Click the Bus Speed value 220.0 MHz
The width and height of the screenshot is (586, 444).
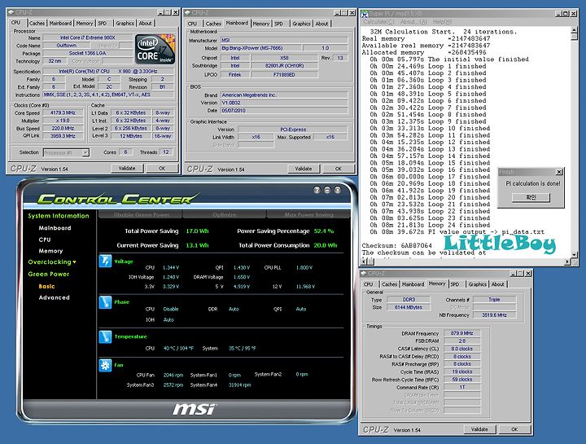pyautogui.click(x=63, y=128)
